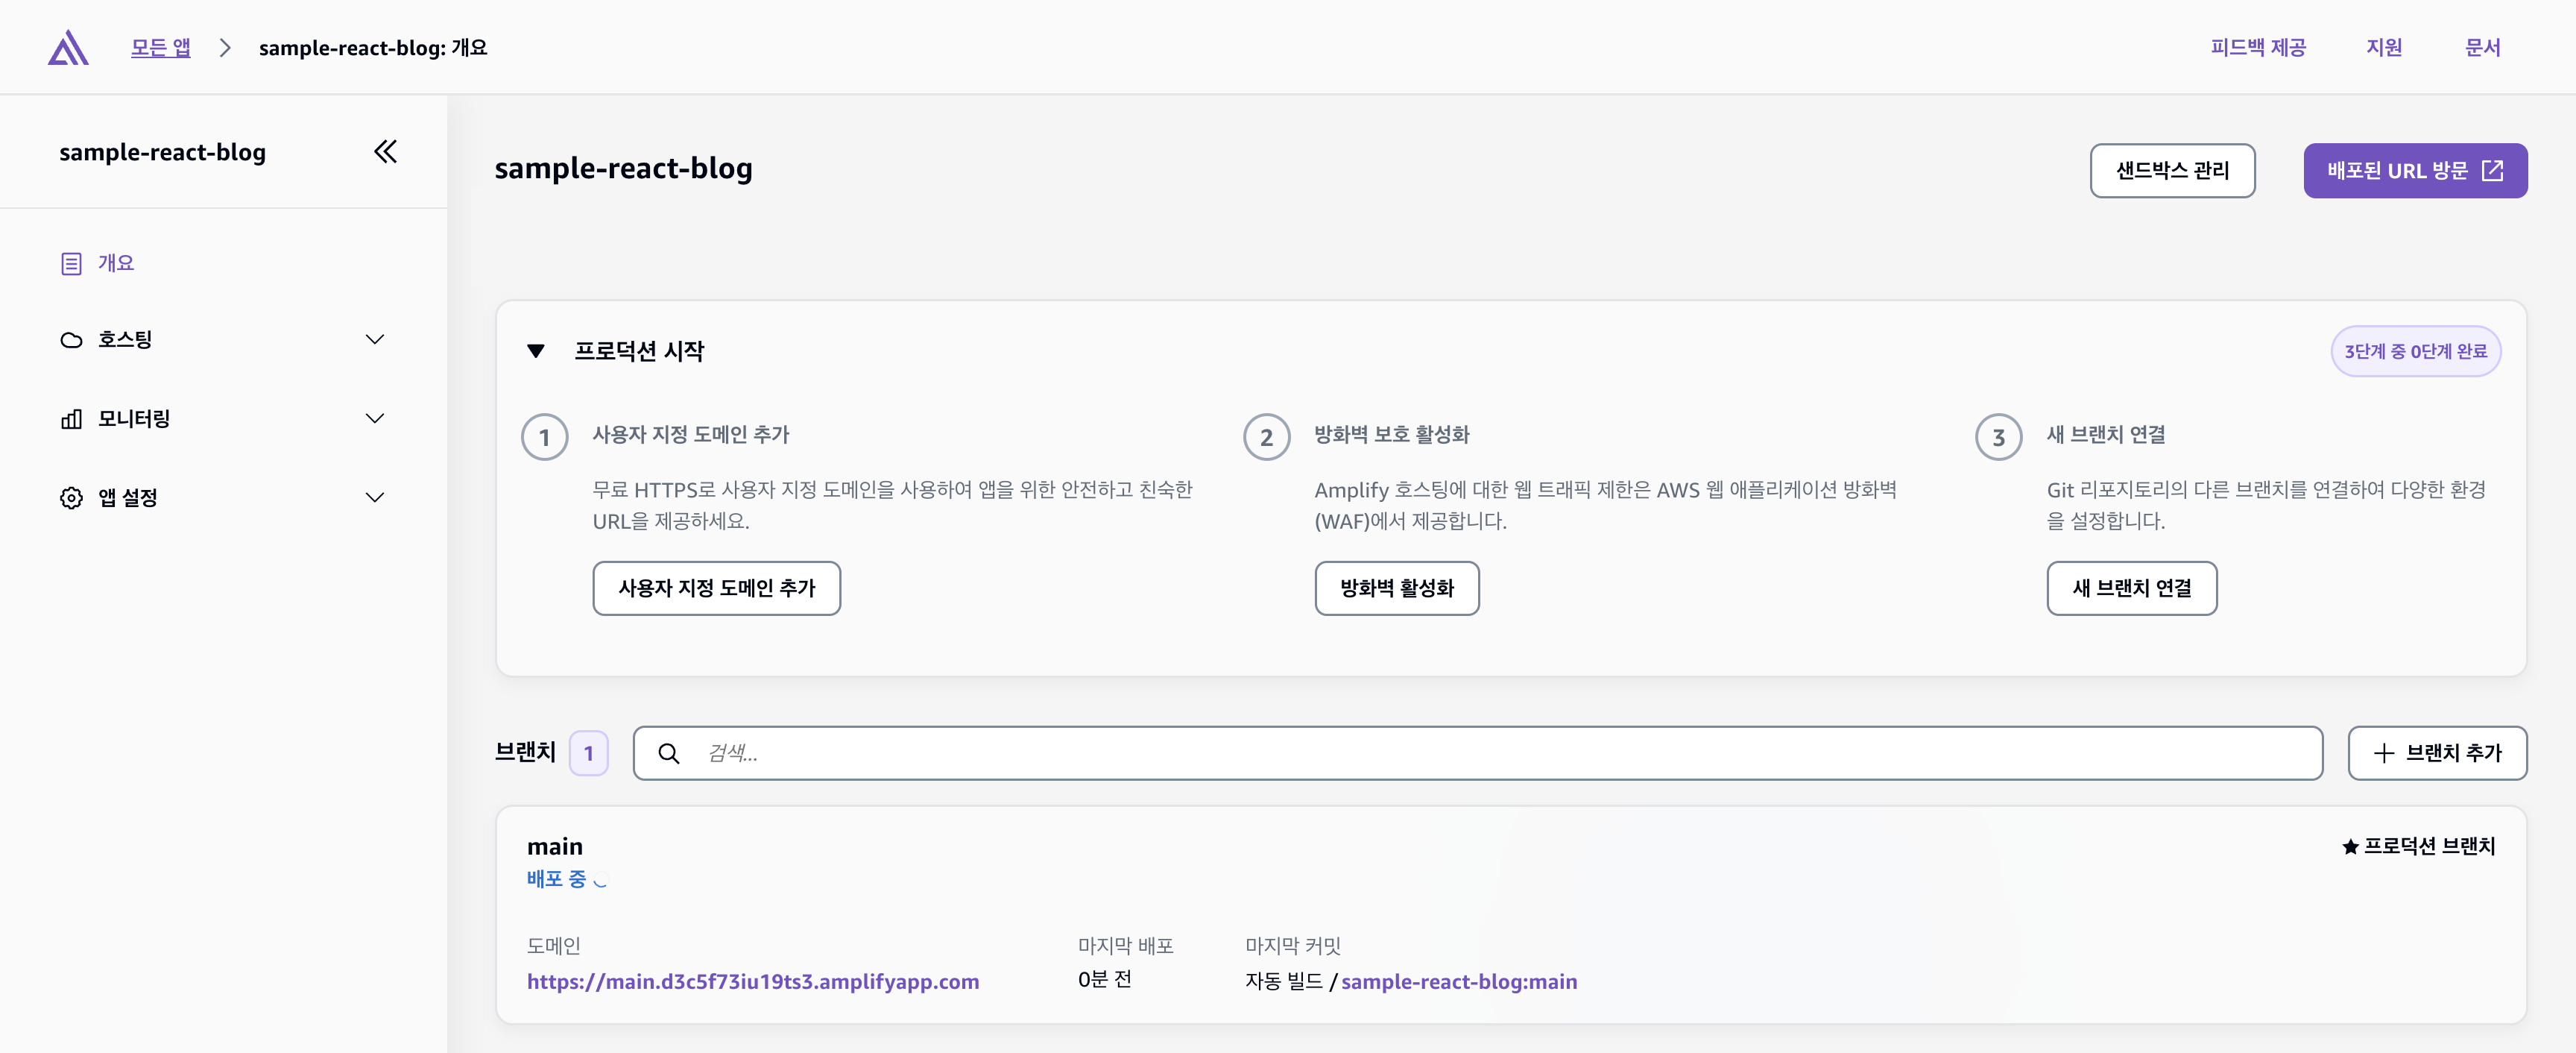The image size is (2576, 1053).
Task: Click the 호스팅 cloud icon
Action: point(71,340)
